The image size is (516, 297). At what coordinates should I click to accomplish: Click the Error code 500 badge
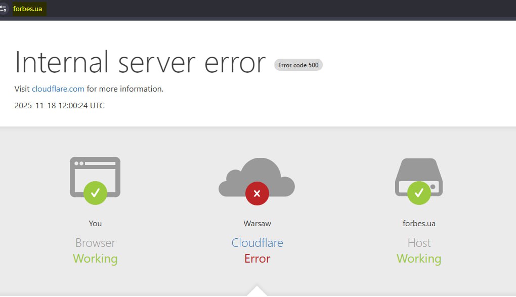pos(298,65)
